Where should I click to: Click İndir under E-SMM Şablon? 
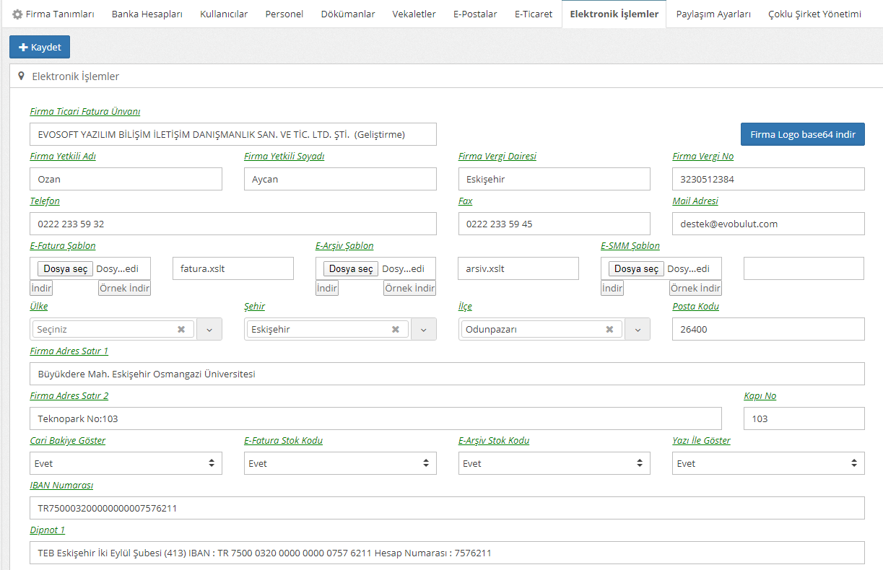[612, 288]
